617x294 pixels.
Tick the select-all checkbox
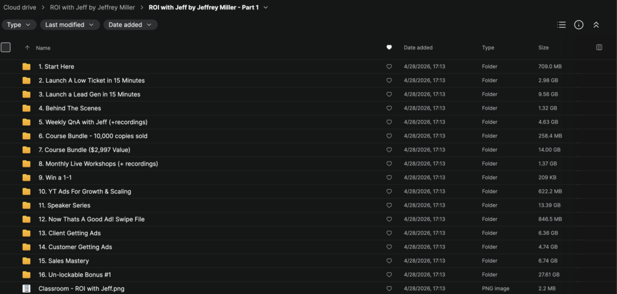[x=5, y=48]
